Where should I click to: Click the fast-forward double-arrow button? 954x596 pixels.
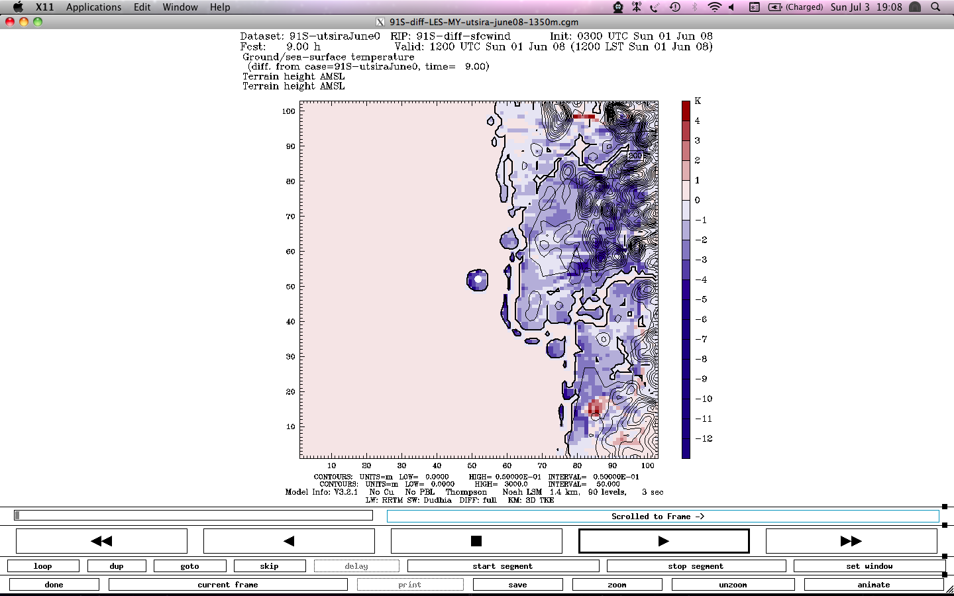click(x=851, y=541)
